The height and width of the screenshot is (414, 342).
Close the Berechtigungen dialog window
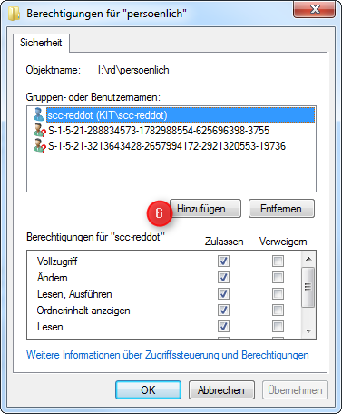pos(315,9)
